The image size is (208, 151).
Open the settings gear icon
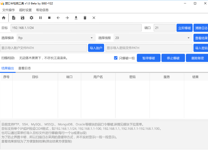click(32, 18)
